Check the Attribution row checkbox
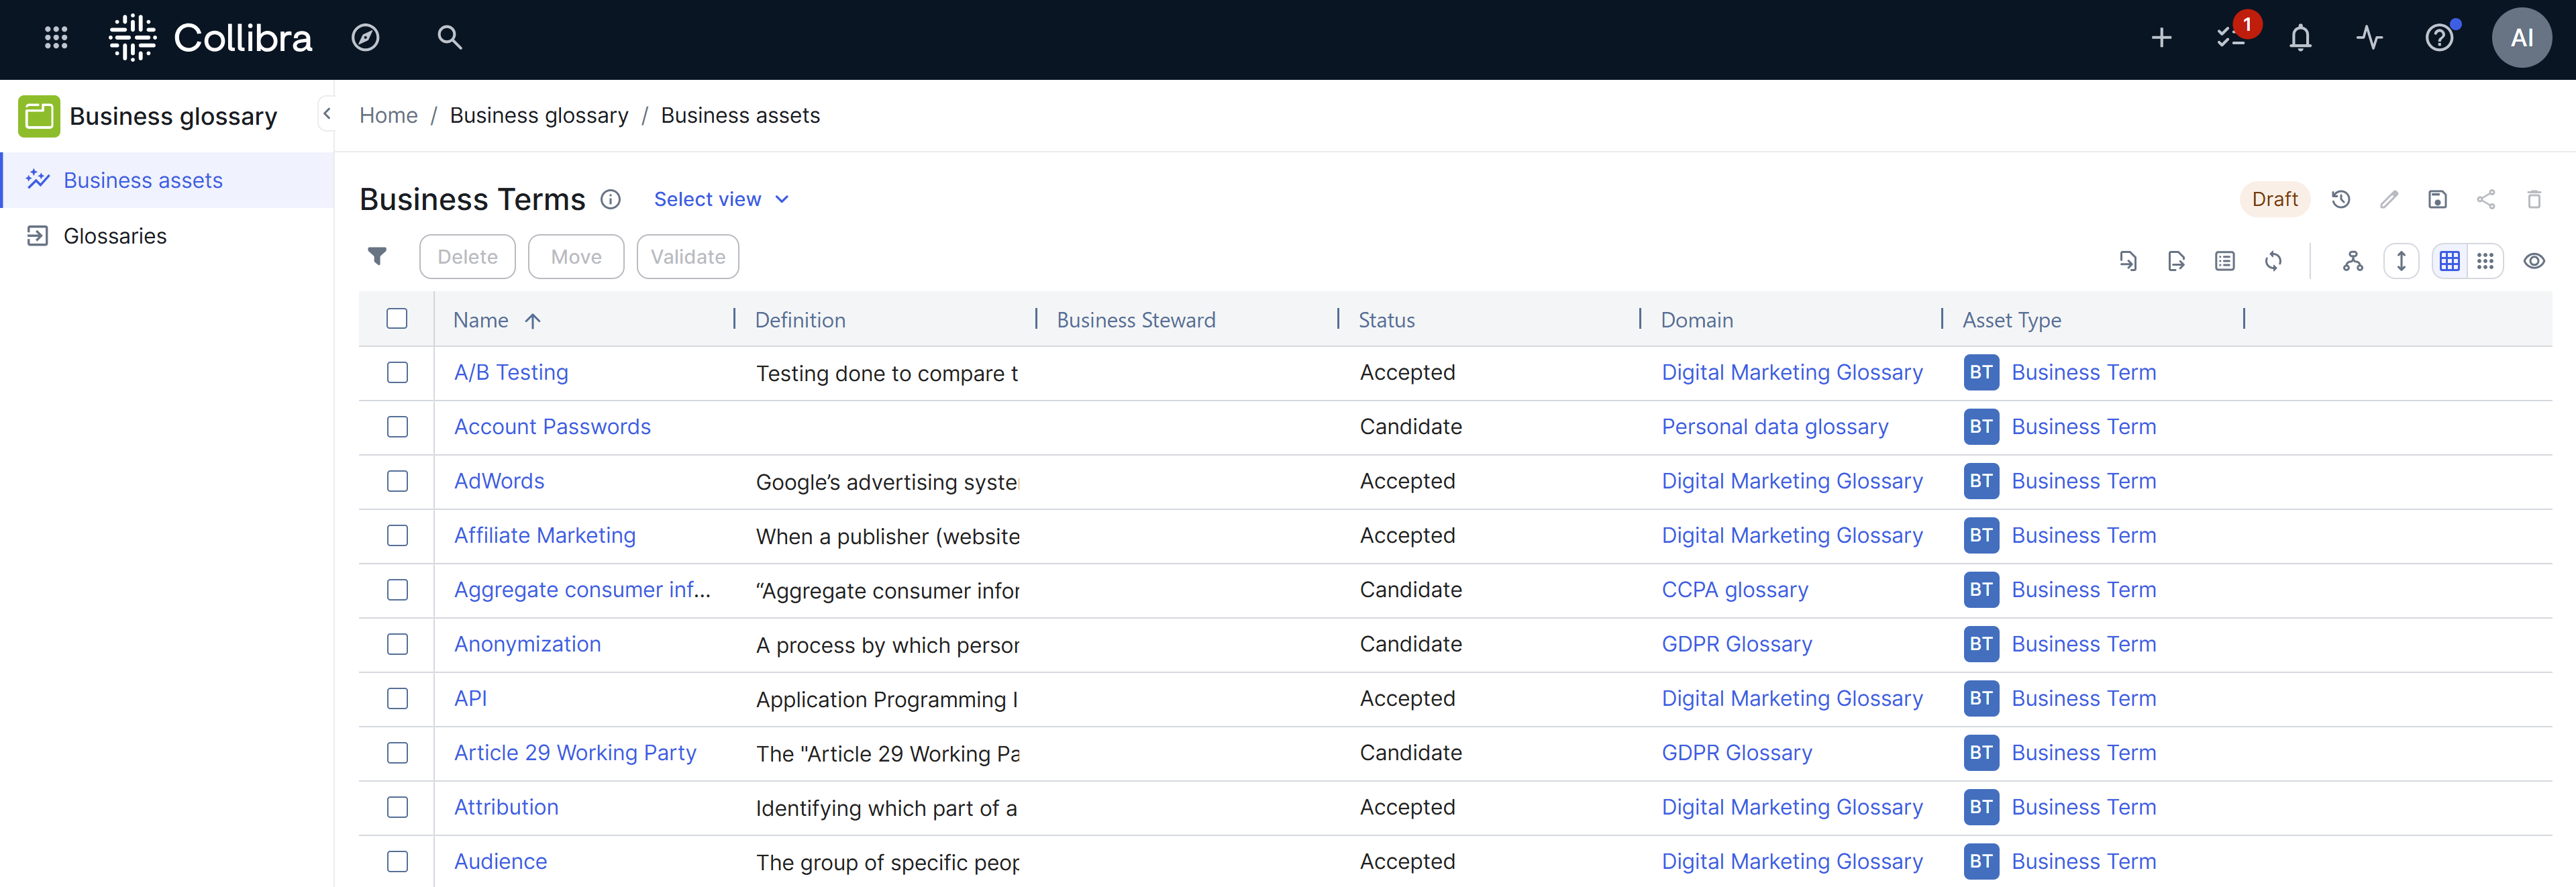Viewport: 2576px width, 887px height. pos(397,807)
